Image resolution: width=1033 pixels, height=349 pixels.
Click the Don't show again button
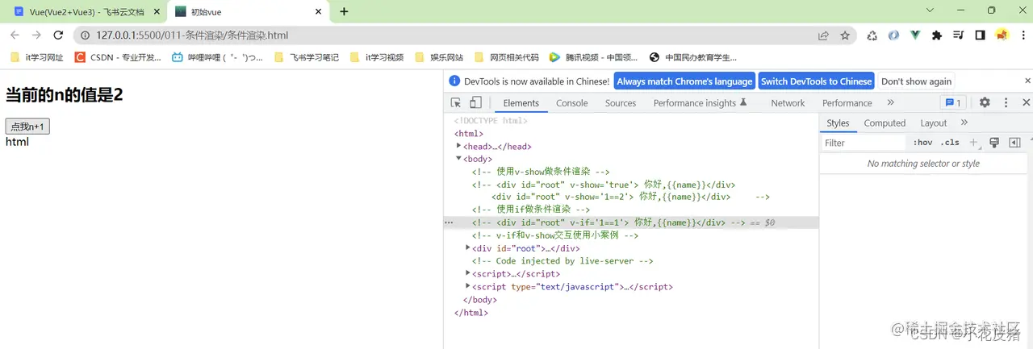click(916, 81)
